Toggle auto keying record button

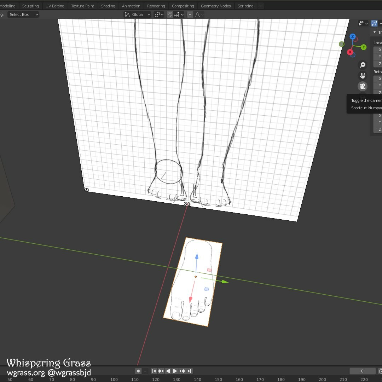pos(138,371)
